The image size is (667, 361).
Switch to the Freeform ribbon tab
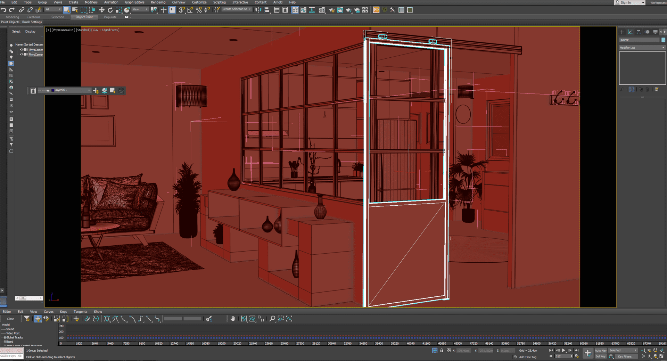click(x=34, y=17)
